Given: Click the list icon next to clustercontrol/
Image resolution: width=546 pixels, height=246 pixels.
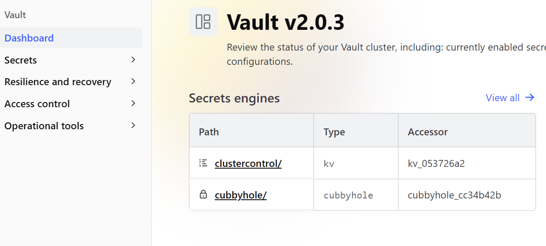Looking at the screenshot, I should (x=203, y=163).
